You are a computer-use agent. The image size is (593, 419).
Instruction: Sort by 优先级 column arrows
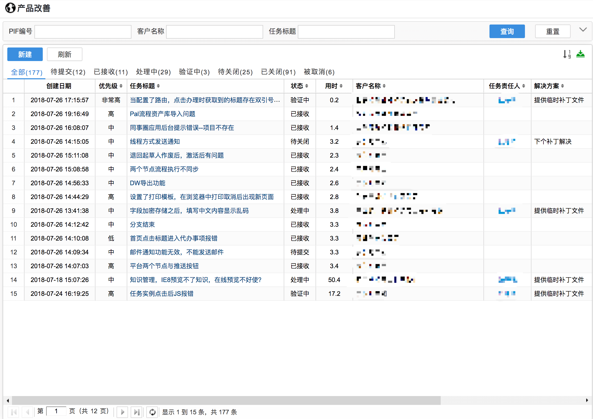coord(121,86)
